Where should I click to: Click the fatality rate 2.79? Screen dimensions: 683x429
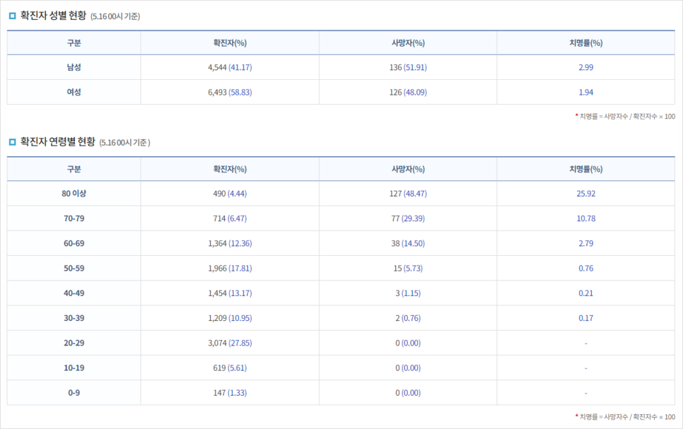click(586, 243)
